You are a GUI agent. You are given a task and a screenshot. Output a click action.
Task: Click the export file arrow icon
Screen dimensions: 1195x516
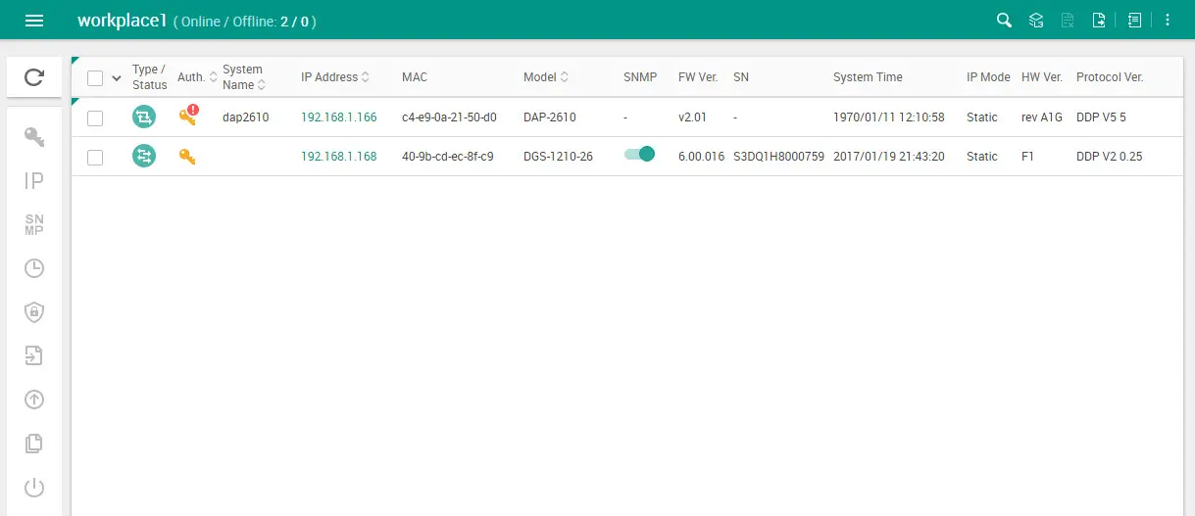(1099, 21)
